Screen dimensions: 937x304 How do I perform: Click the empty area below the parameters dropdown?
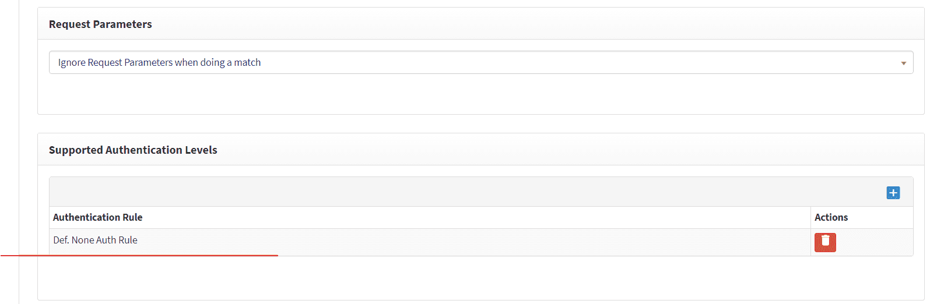pyautogui.click(x=480, y=94)
